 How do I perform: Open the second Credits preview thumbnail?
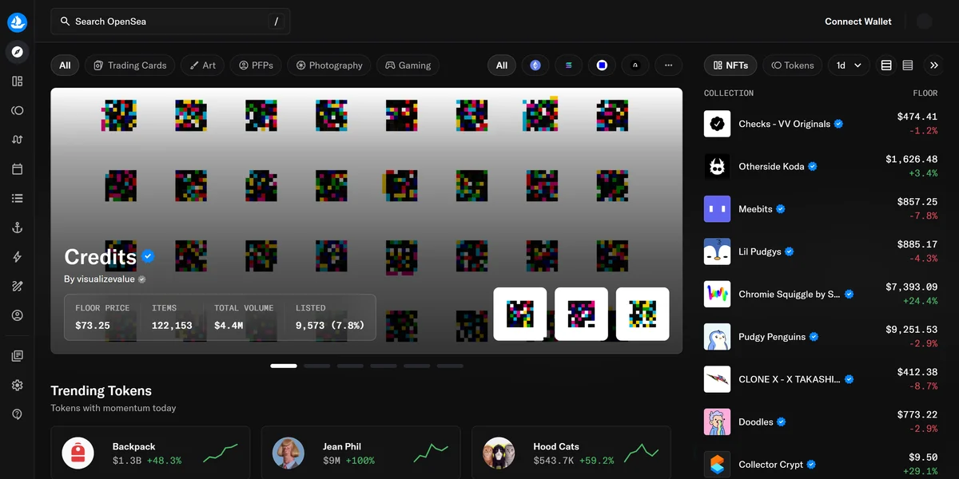581,314
